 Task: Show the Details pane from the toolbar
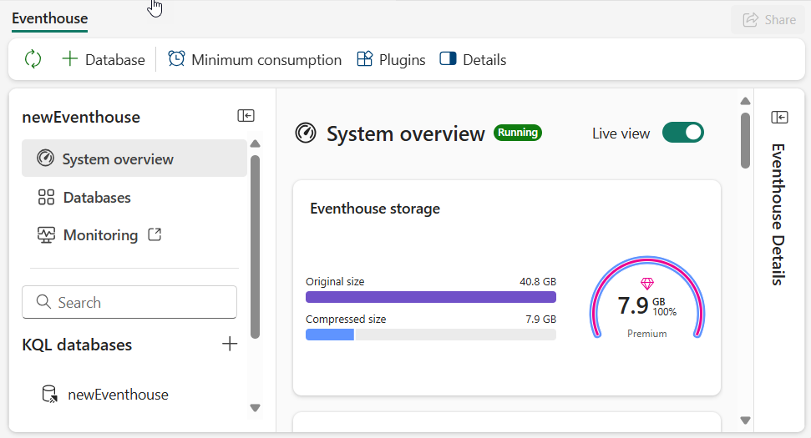tap(473, 60)
